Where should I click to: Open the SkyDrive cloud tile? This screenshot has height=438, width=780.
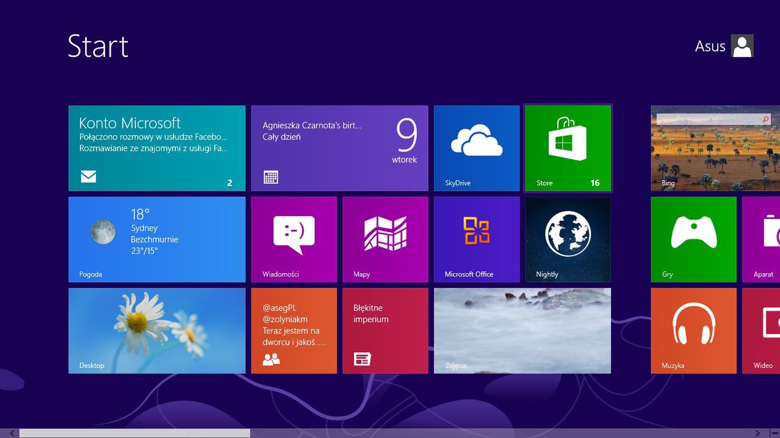(x=476, y=148)
